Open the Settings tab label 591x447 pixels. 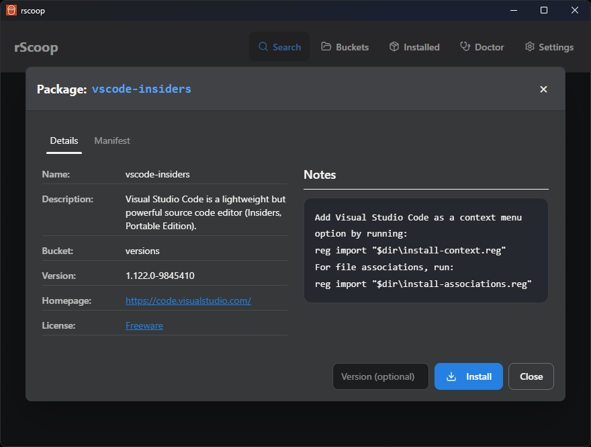pos(556,47)
